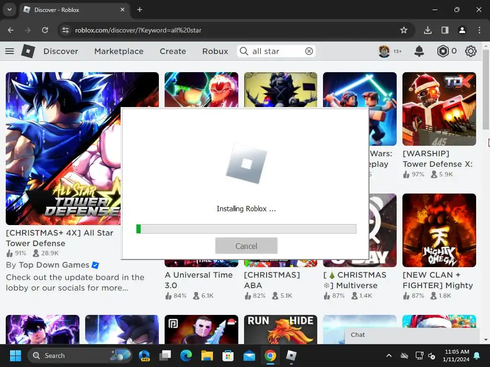490x367 pixels.
Task: Open Chrome three-dot menu
Action: (479, 30)
